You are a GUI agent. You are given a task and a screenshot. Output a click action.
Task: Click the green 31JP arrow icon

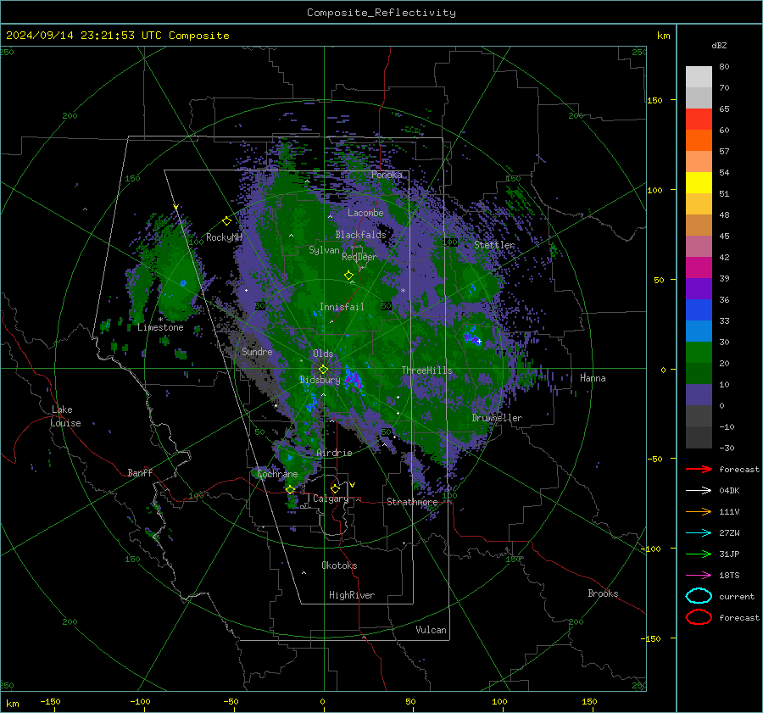(x=699, y=554)
